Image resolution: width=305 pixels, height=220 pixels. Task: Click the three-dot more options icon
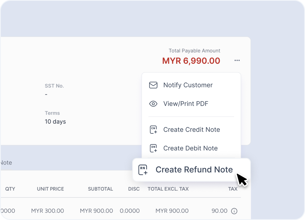tap(237, 61)
